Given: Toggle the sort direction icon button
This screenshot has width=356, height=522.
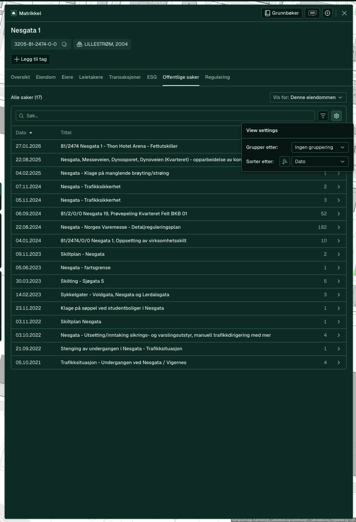Looking at the screenshot, I should coord(285,162).
